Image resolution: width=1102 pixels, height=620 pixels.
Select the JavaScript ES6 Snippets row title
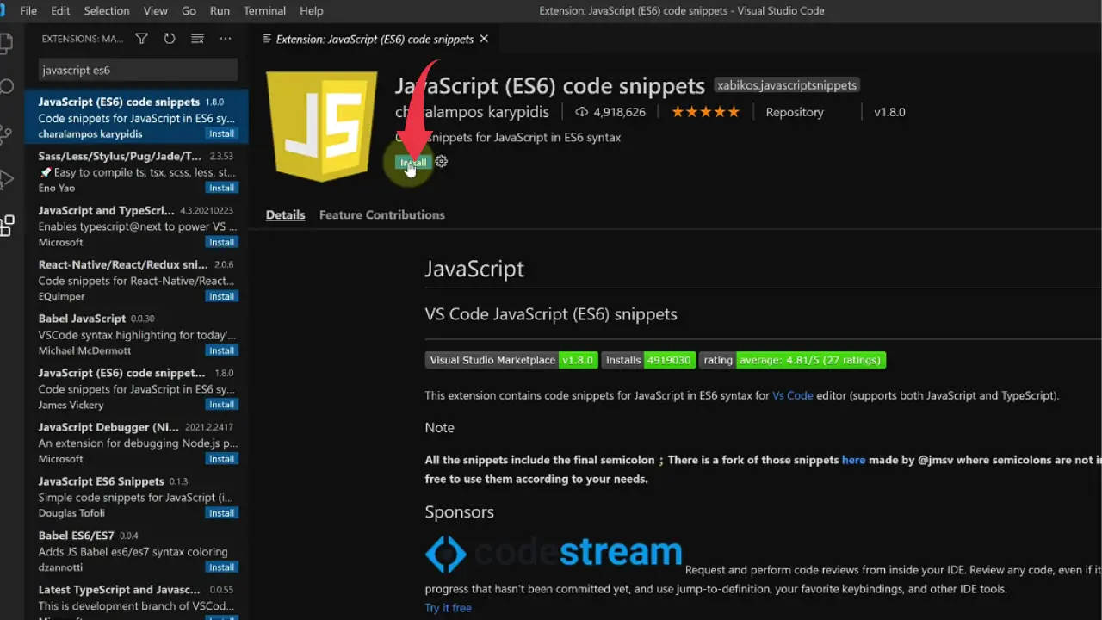pos(101,481)
